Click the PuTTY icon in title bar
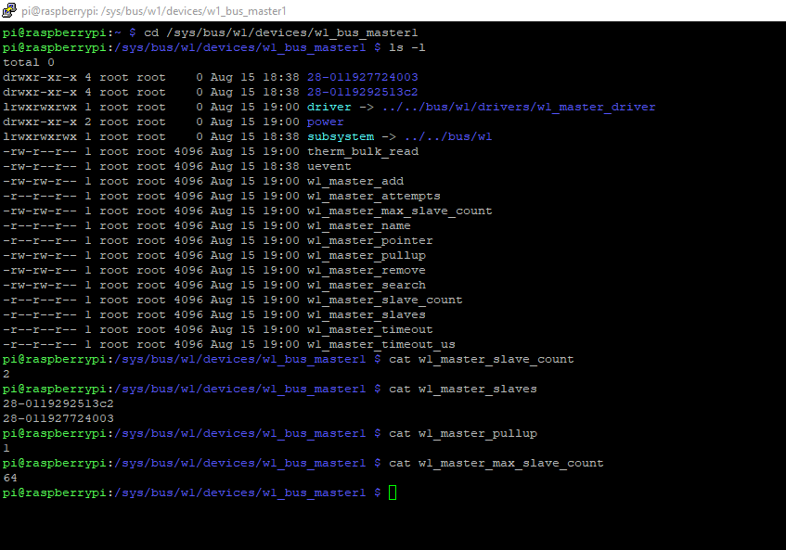Image resolution: width=786 pixels, height=550 pixels. [x=9, y=10]
